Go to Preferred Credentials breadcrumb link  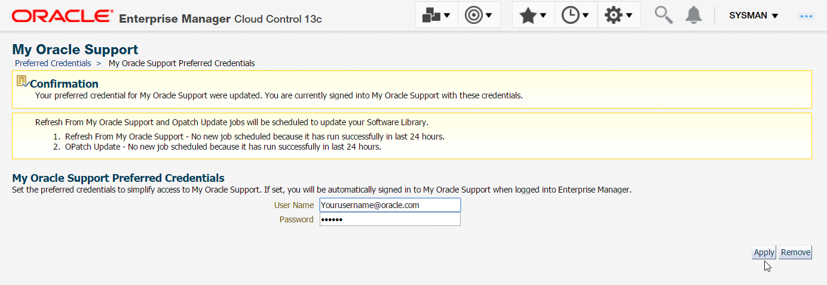tap(53, 63)
